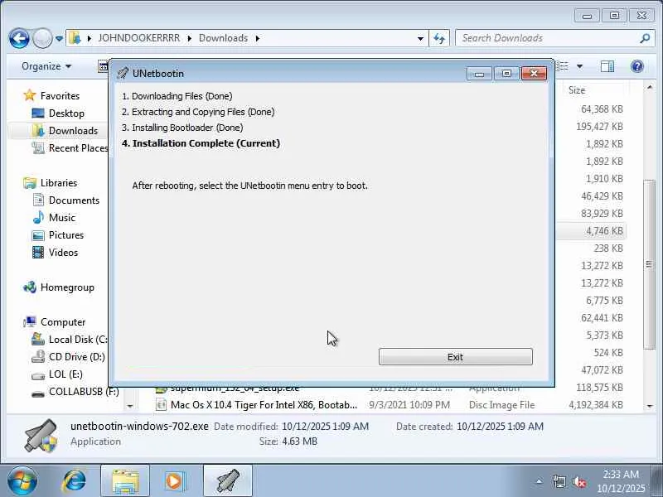Open COLLABUSB (F:) drive
This screenshot has height=497, width=663.
click(84, 392)
